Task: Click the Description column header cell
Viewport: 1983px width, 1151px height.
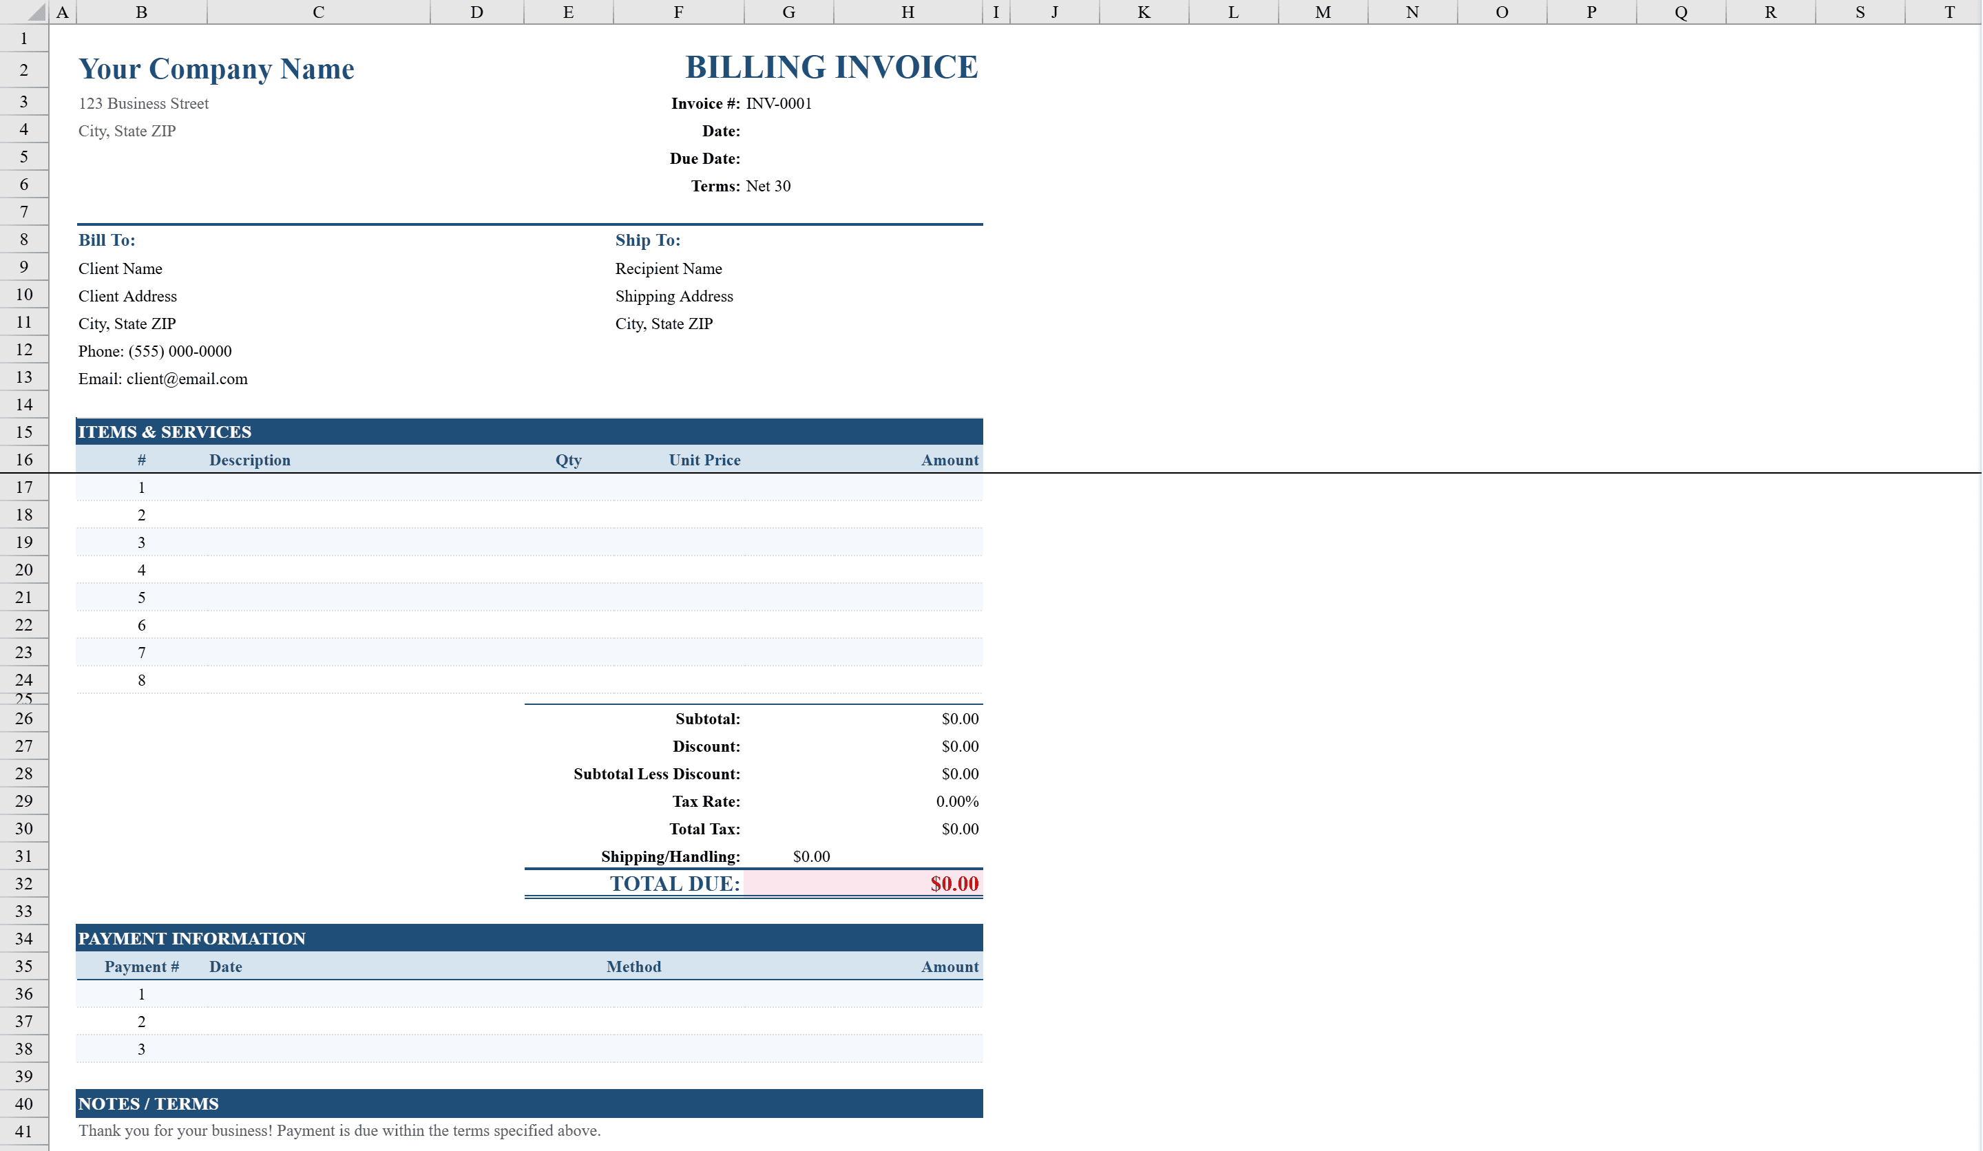Action: click(x=250, y=461)
